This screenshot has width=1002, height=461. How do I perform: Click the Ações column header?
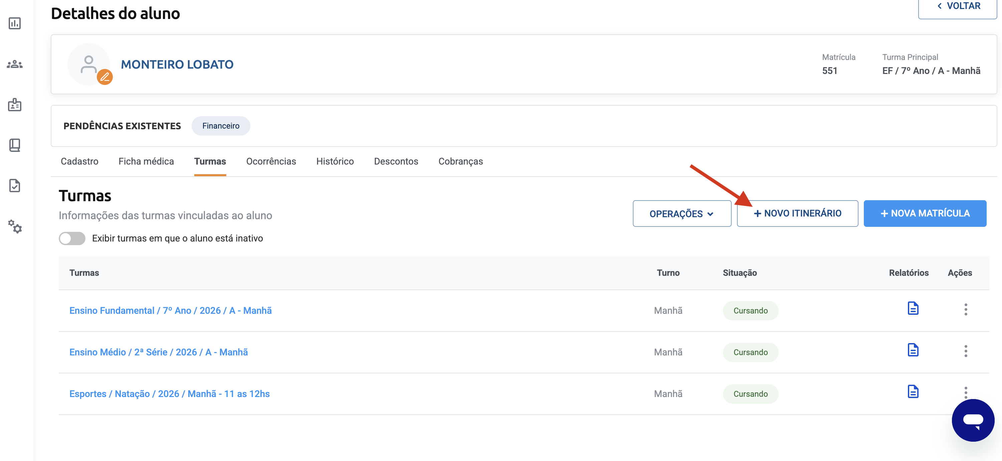coord(960,273)
